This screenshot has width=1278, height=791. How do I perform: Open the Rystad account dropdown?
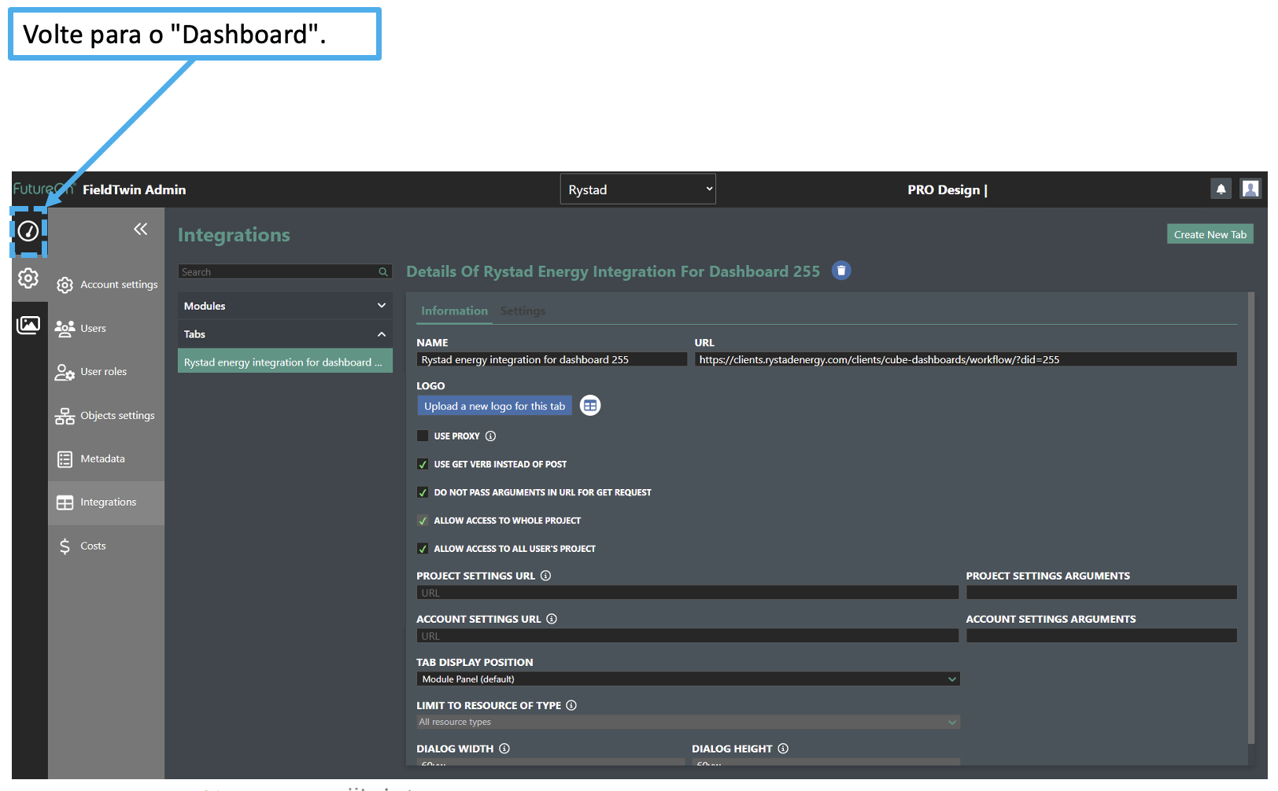(637, 189)
